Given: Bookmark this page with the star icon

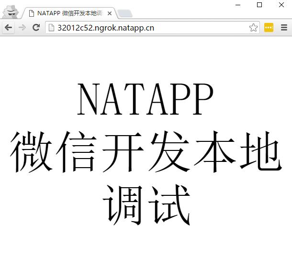Looking at the screenshot, I should (253, 28).
